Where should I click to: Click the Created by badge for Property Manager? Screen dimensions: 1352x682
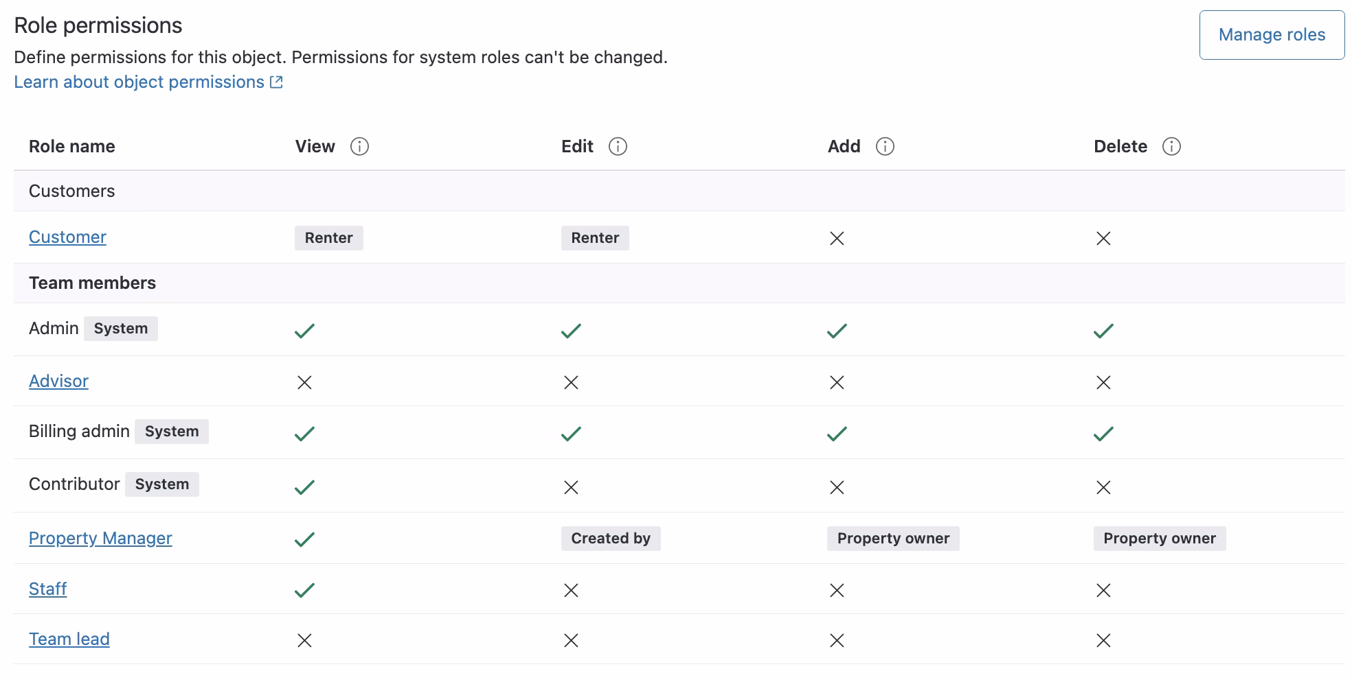tap(610, 539)
